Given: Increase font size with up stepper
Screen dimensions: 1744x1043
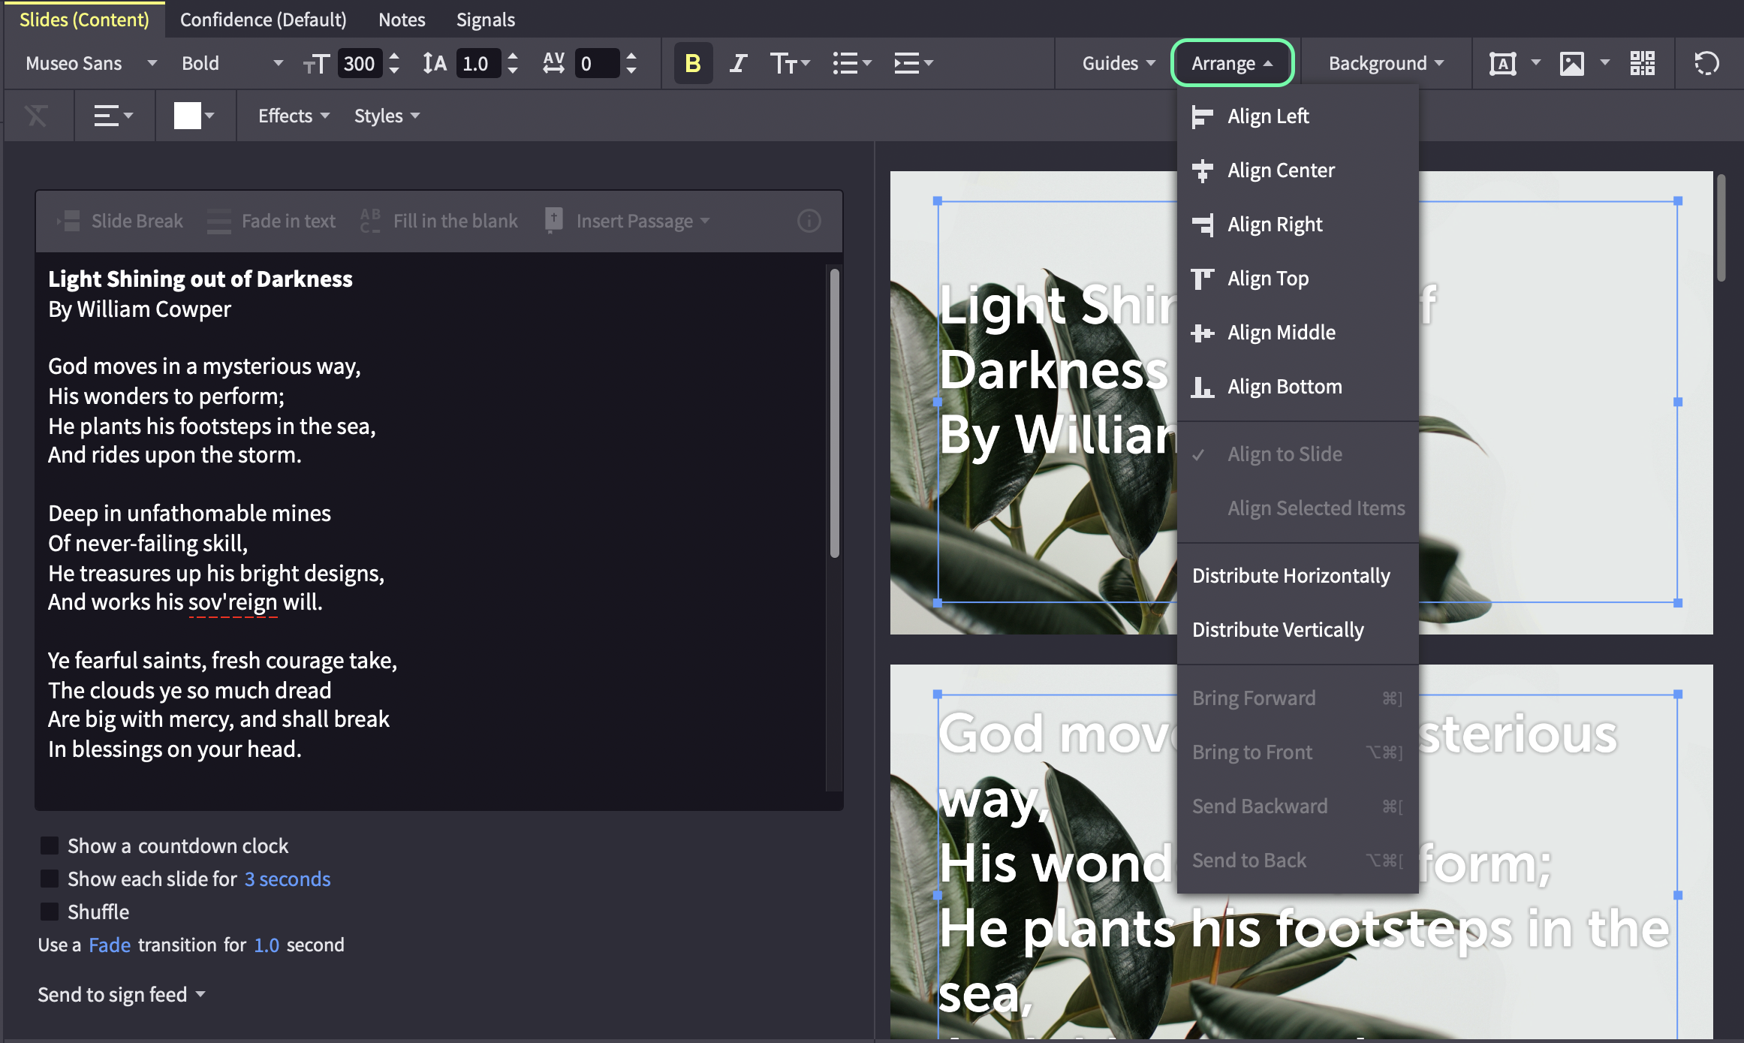Looking at the screenshot, I should click(394, 56).
